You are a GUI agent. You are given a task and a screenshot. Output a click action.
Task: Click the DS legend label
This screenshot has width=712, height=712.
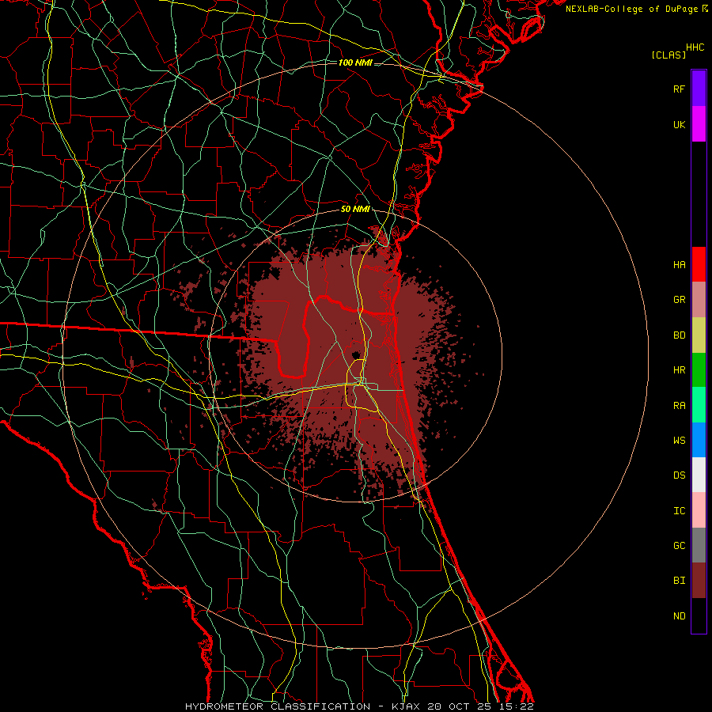pyautogui.click(x=679, y=475)
